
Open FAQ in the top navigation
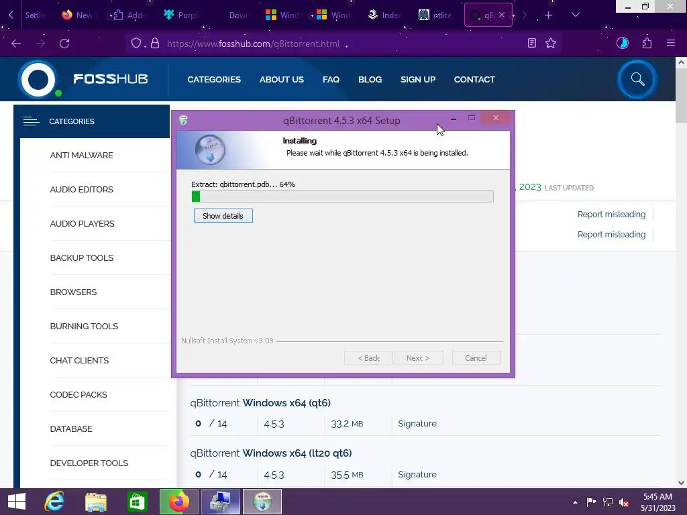pyautogui.click(x=331, y=79)
